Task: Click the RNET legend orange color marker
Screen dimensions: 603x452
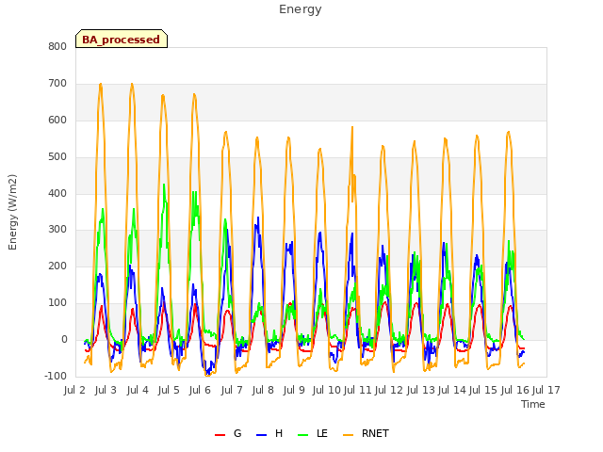Action: tap(348, 435)
